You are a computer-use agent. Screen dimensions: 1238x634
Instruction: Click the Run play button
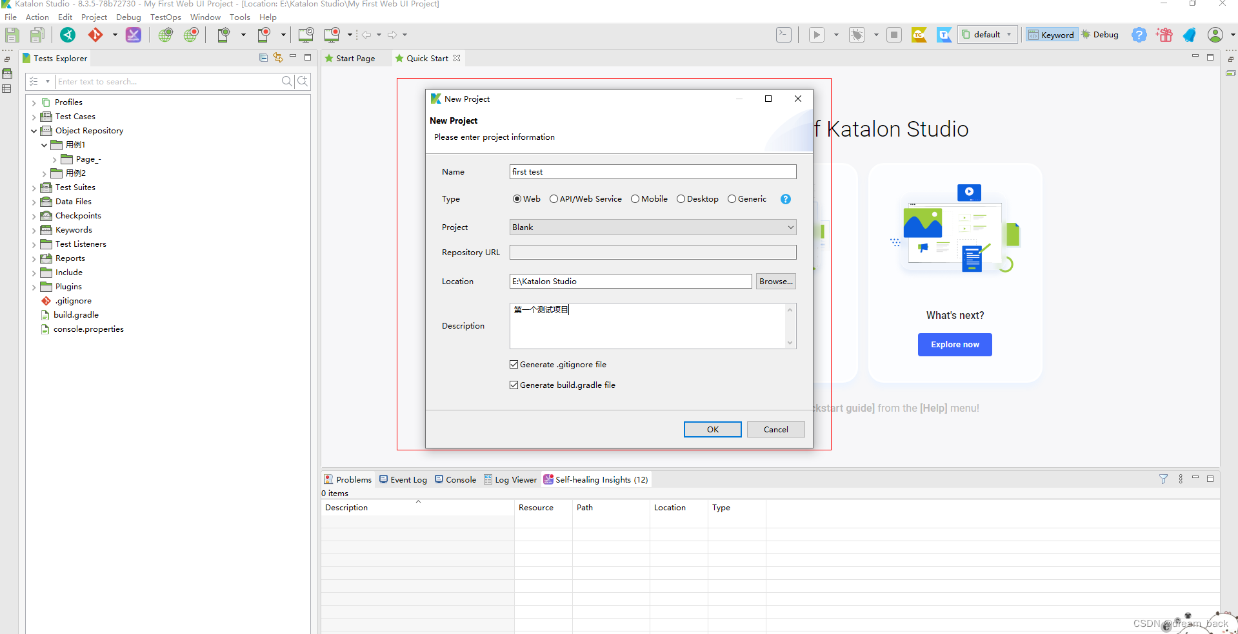coord(817,35)
